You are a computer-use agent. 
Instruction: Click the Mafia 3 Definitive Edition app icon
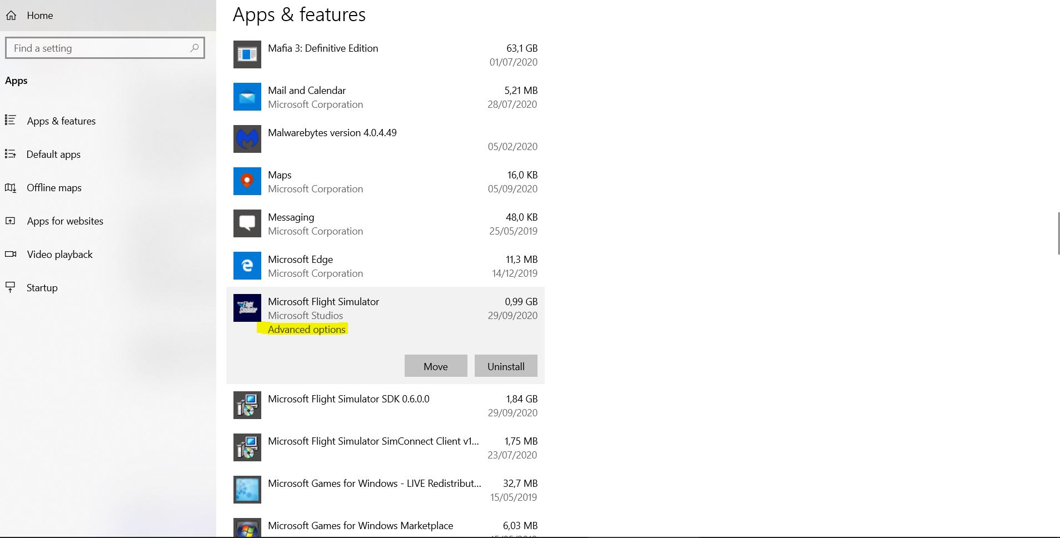tap(247, 54)
